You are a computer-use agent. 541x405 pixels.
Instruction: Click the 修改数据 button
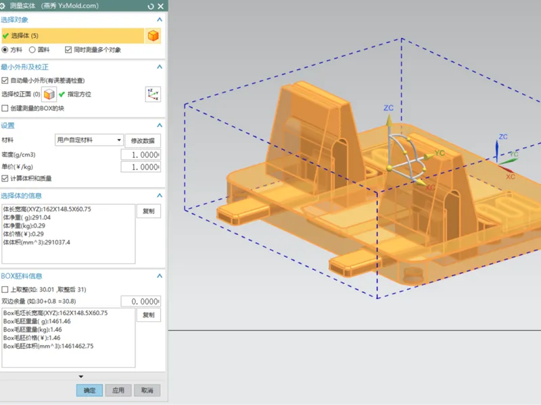pos(143,140)
